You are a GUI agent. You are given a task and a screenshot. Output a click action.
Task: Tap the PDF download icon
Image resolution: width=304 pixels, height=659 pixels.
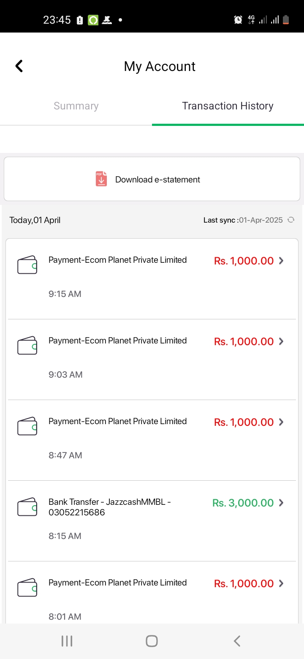tap(101, 179)
